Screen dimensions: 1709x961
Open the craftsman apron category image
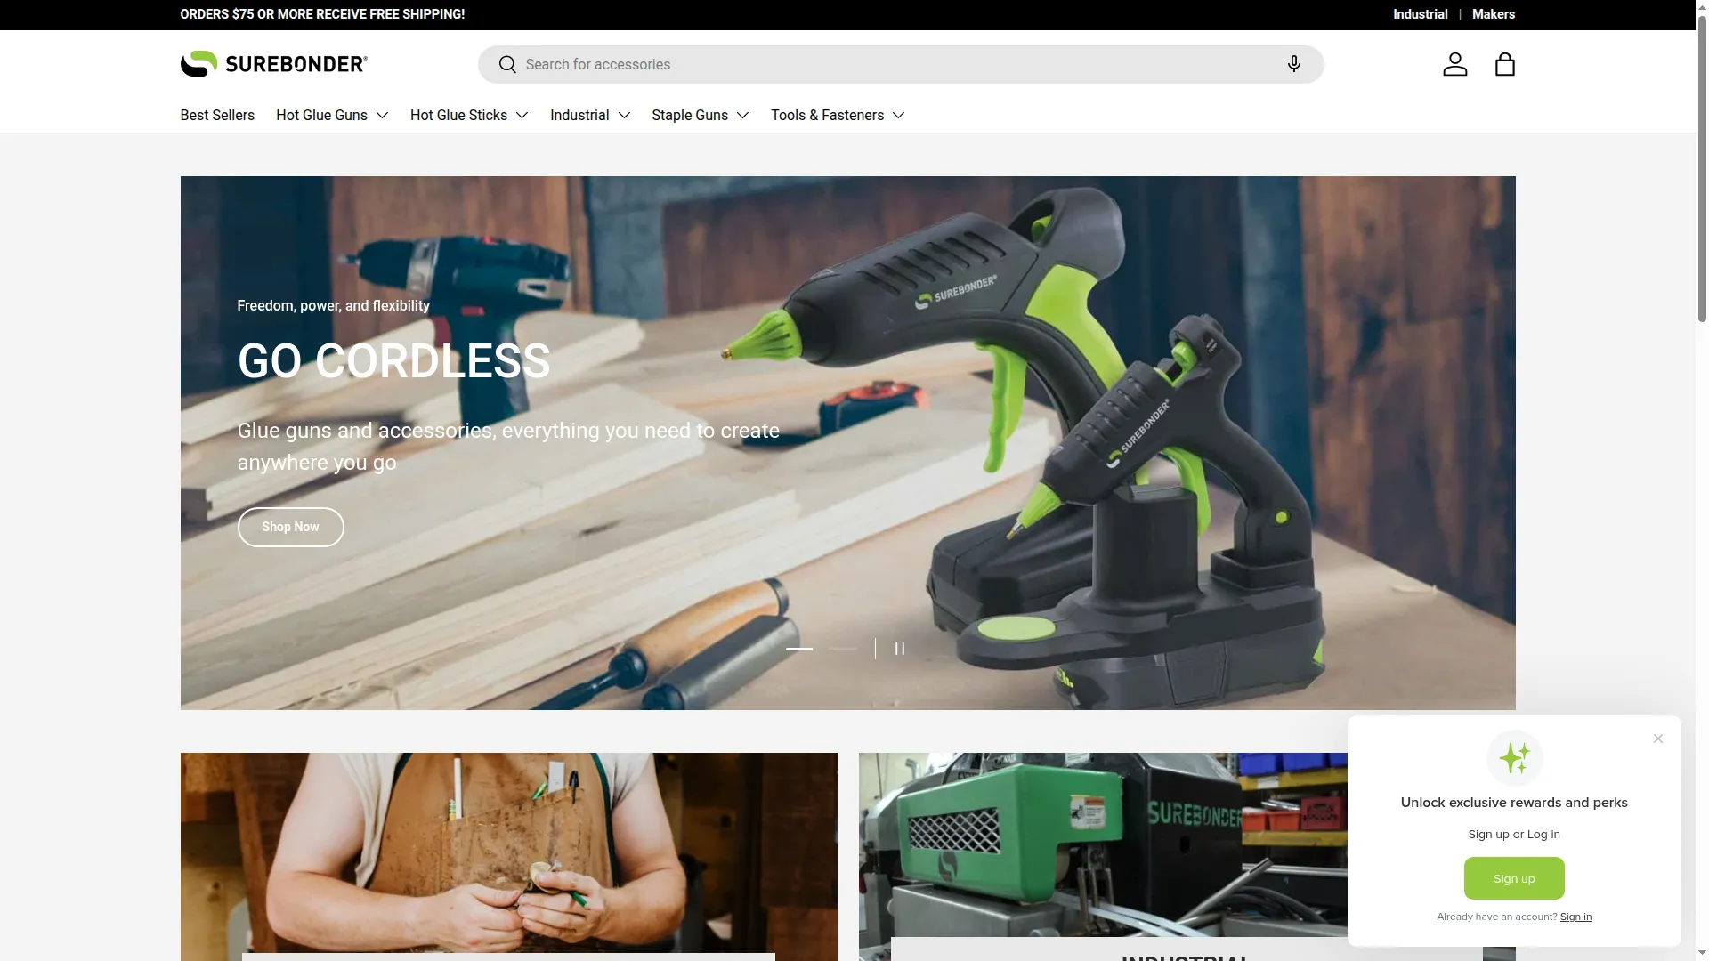pyautogui.click(x=509, y=857)
